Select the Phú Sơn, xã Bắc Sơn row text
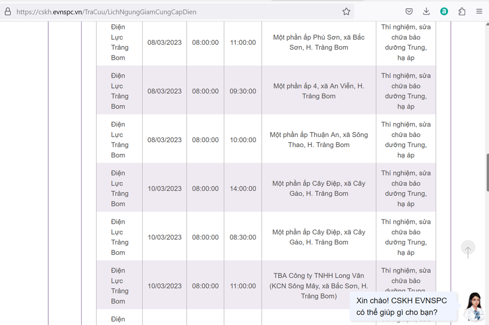 [x=319, y=42]
